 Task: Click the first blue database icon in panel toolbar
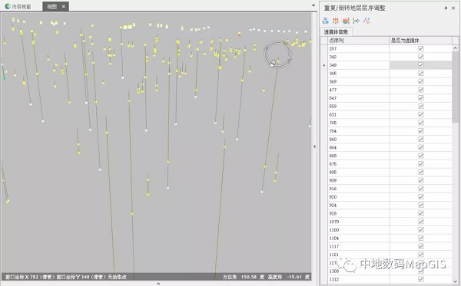(325, 21)
